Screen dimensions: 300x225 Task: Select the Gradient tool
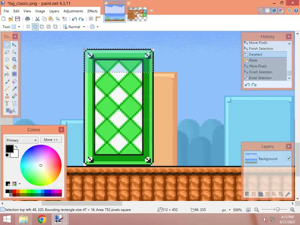point(14,74)
